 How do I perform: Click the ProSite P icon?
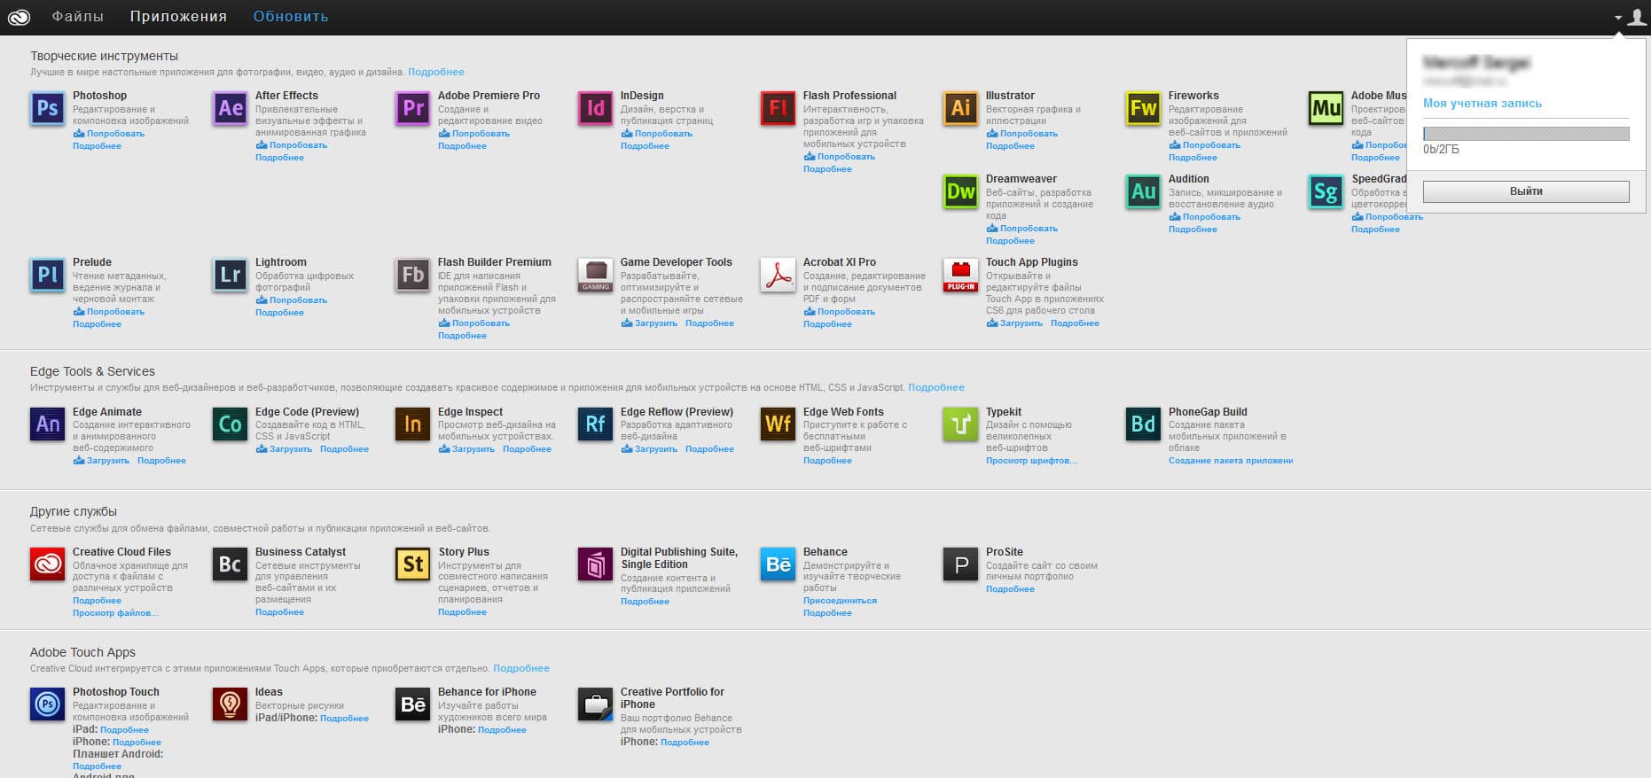point(960,564)
